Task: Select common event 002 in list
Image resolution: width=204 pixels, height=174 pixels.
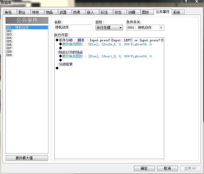Action: click(27, 31)
